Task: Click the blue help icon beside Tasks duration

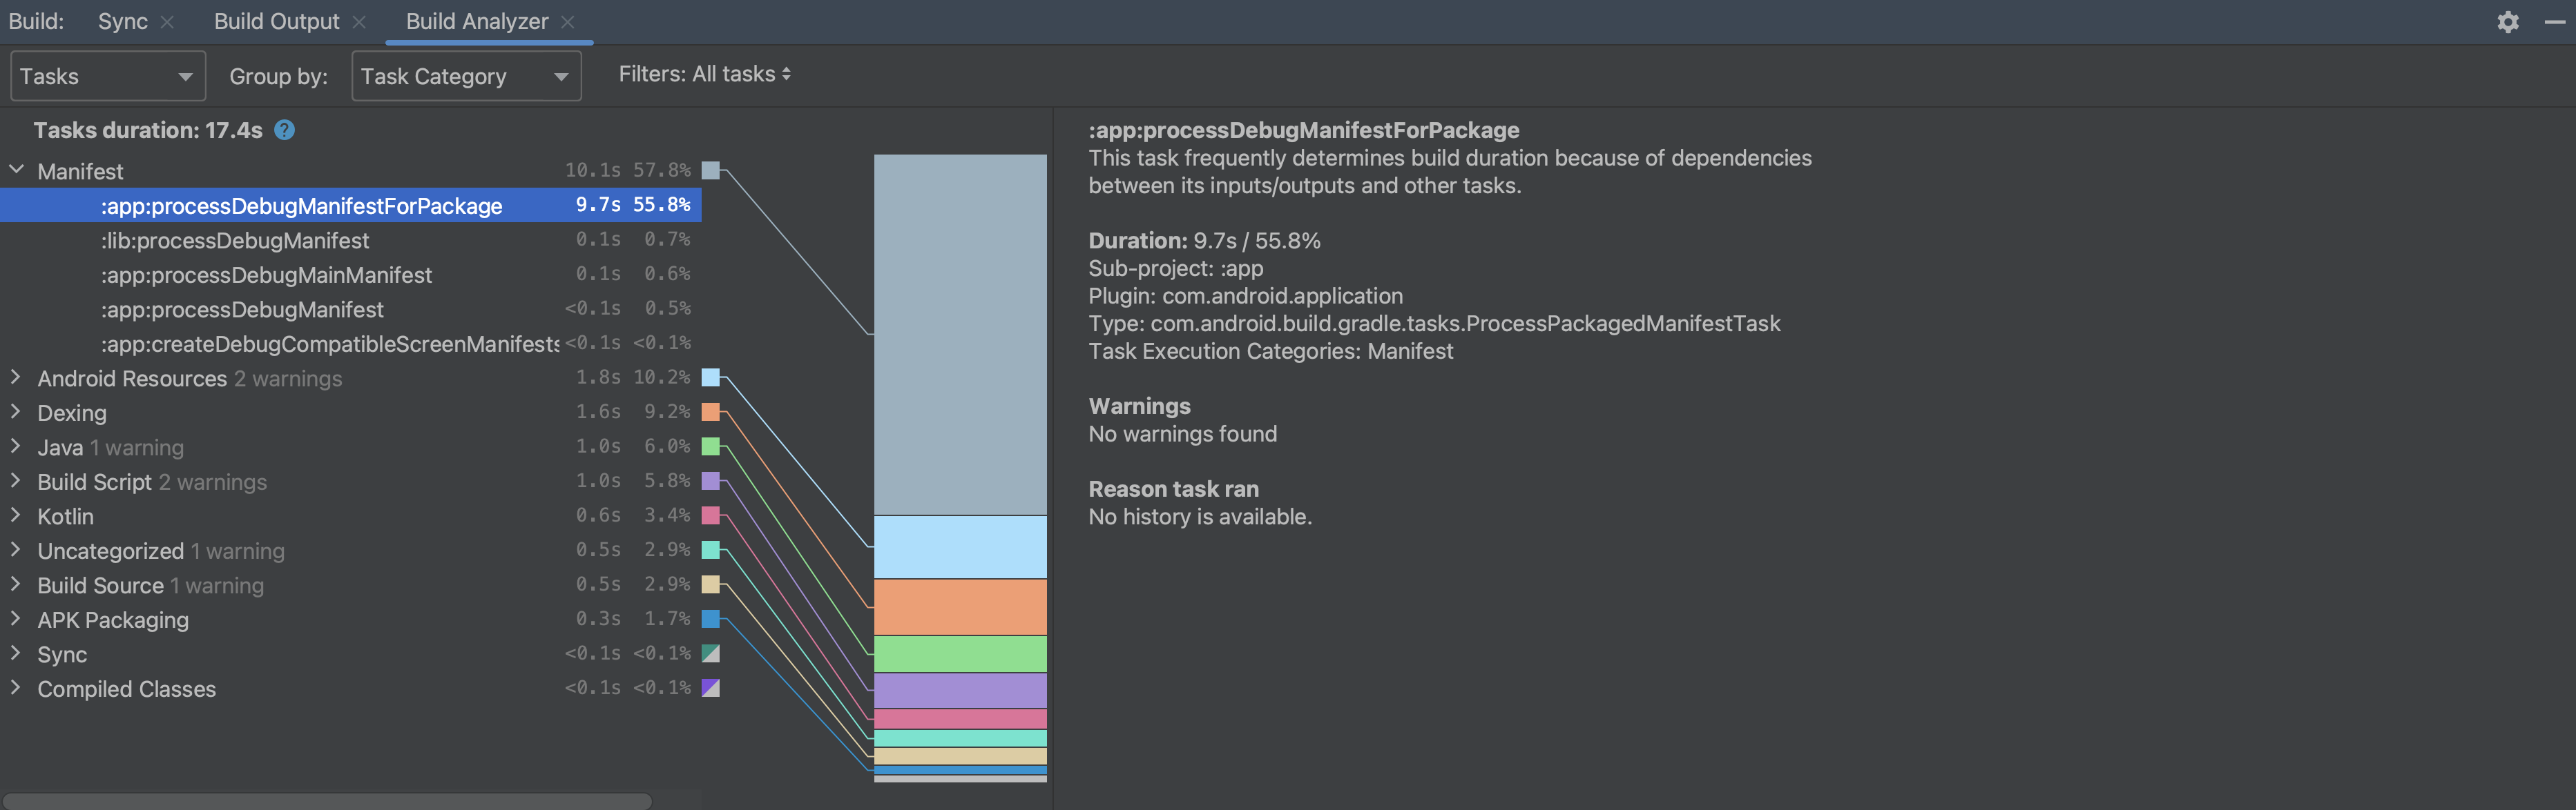Action: click(284, 130)
